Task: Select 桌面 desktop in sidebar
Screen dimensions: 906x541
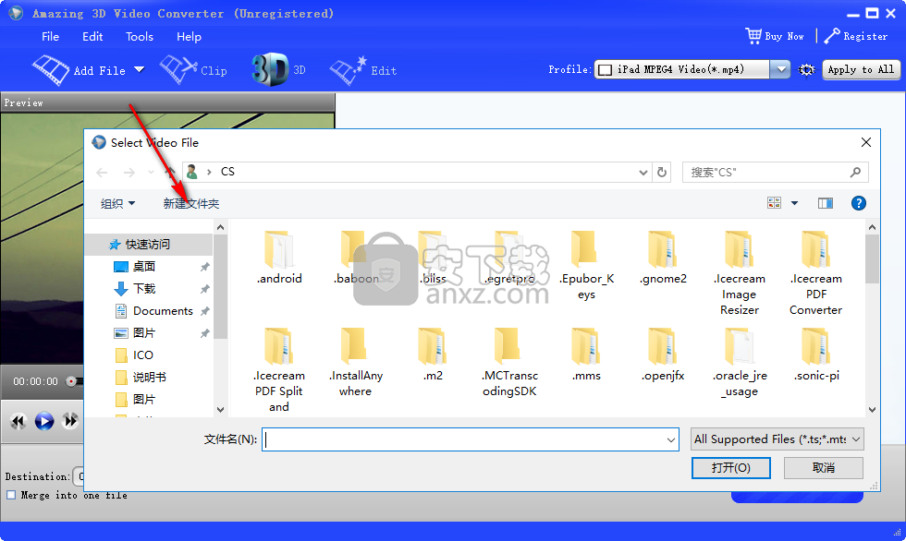Action: tap(144, 267)
